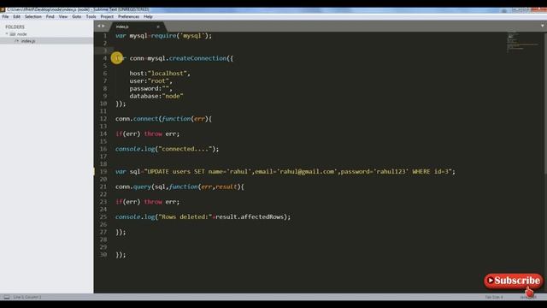Viewport: 547px width, 308px height.
Task: Click 'conn.query' on line 21
Action: coord(133,187)
